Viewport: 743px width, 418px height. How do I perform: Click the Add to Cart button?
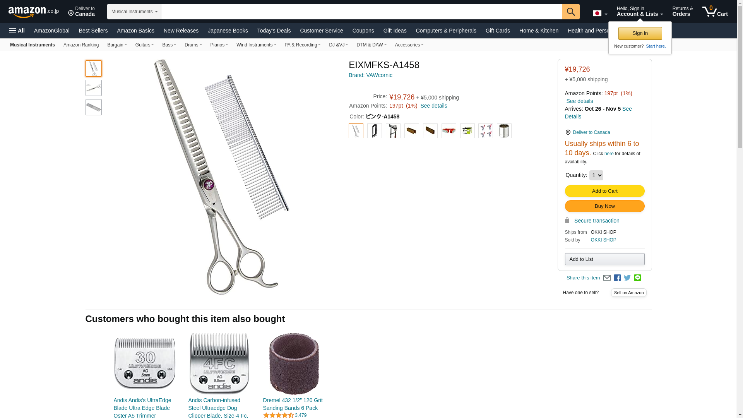pyautogui.click(x=604, y=191)
